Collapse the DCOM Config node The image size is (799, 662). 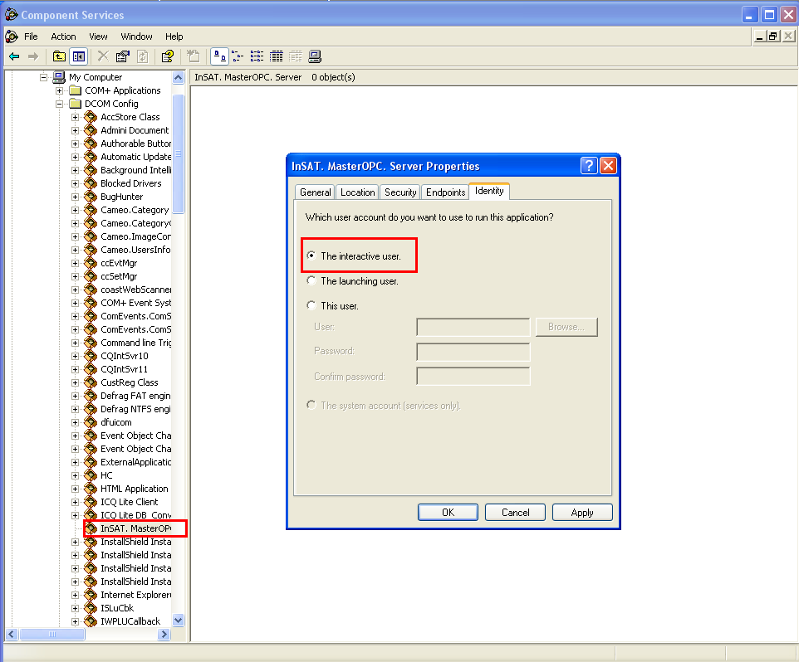pyautogui.click(x=60, y=104)
